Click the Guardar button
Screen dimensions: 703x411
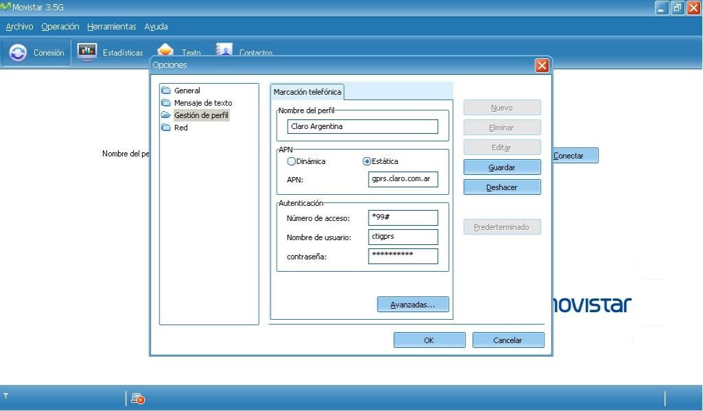502,167
